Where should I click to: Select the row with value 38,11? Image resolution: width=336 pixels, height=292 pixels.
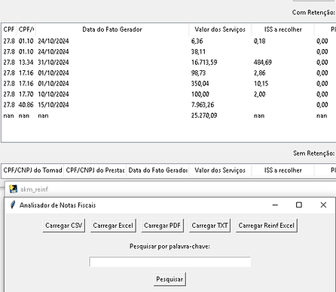168,51
